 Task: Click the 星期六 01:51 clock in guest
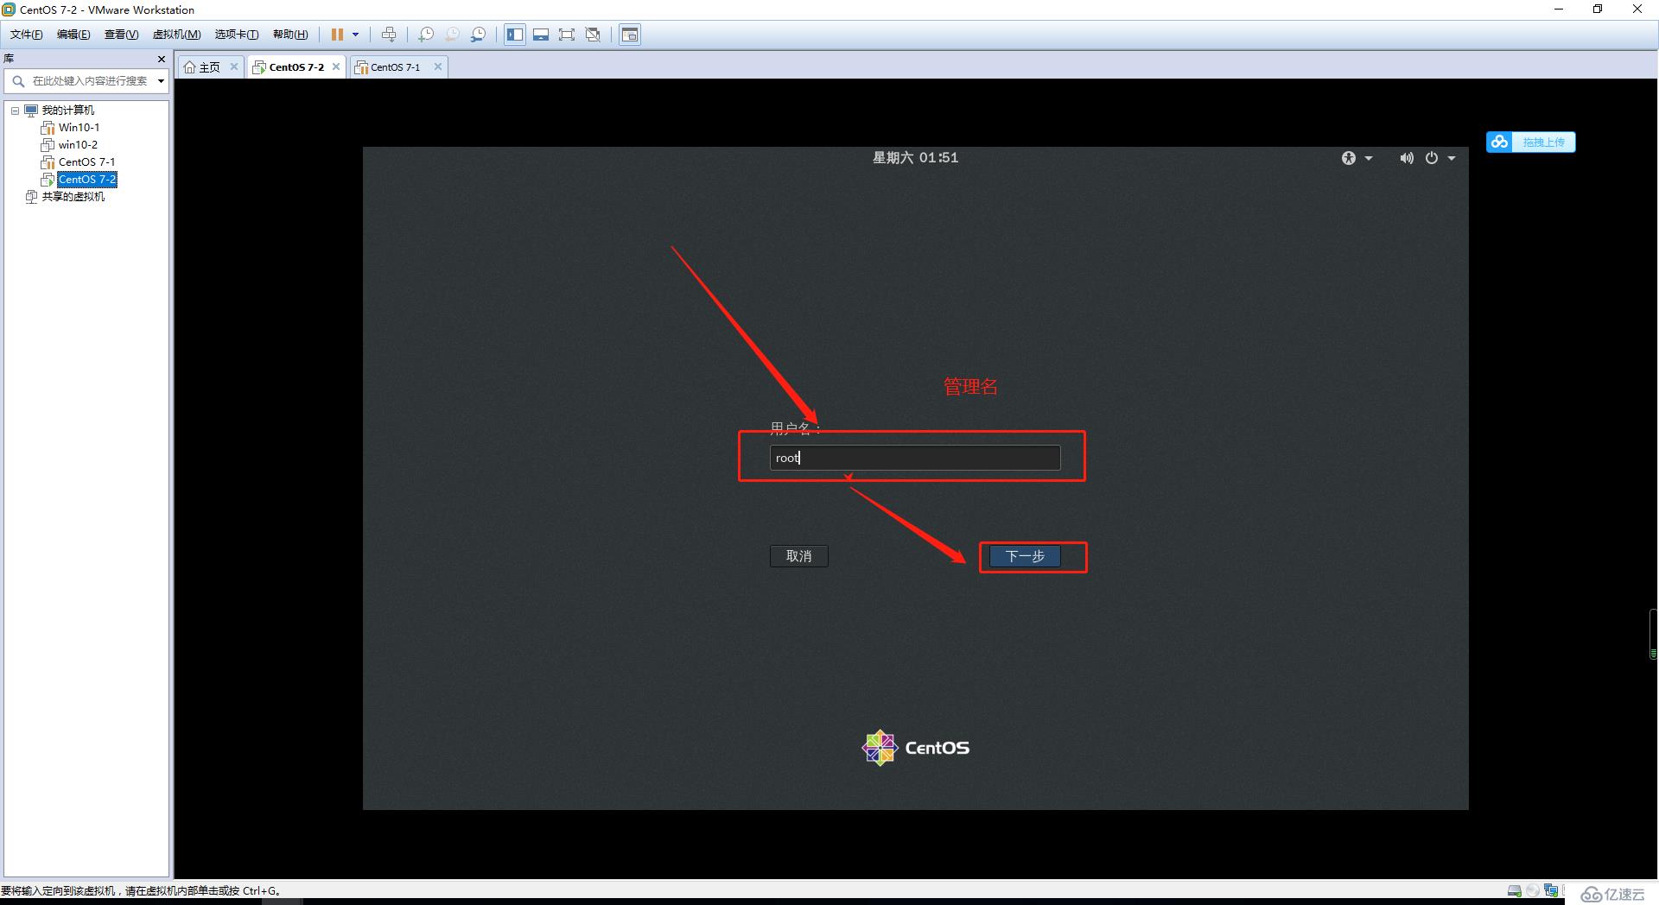tap(915, 157)
